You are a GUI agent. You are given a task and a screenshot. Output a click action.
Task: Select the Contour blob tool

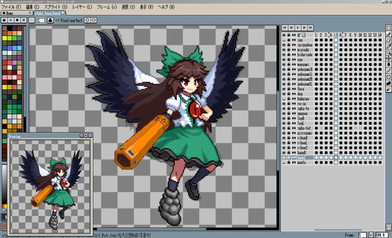pyautogui.click(x=389, y=83)
